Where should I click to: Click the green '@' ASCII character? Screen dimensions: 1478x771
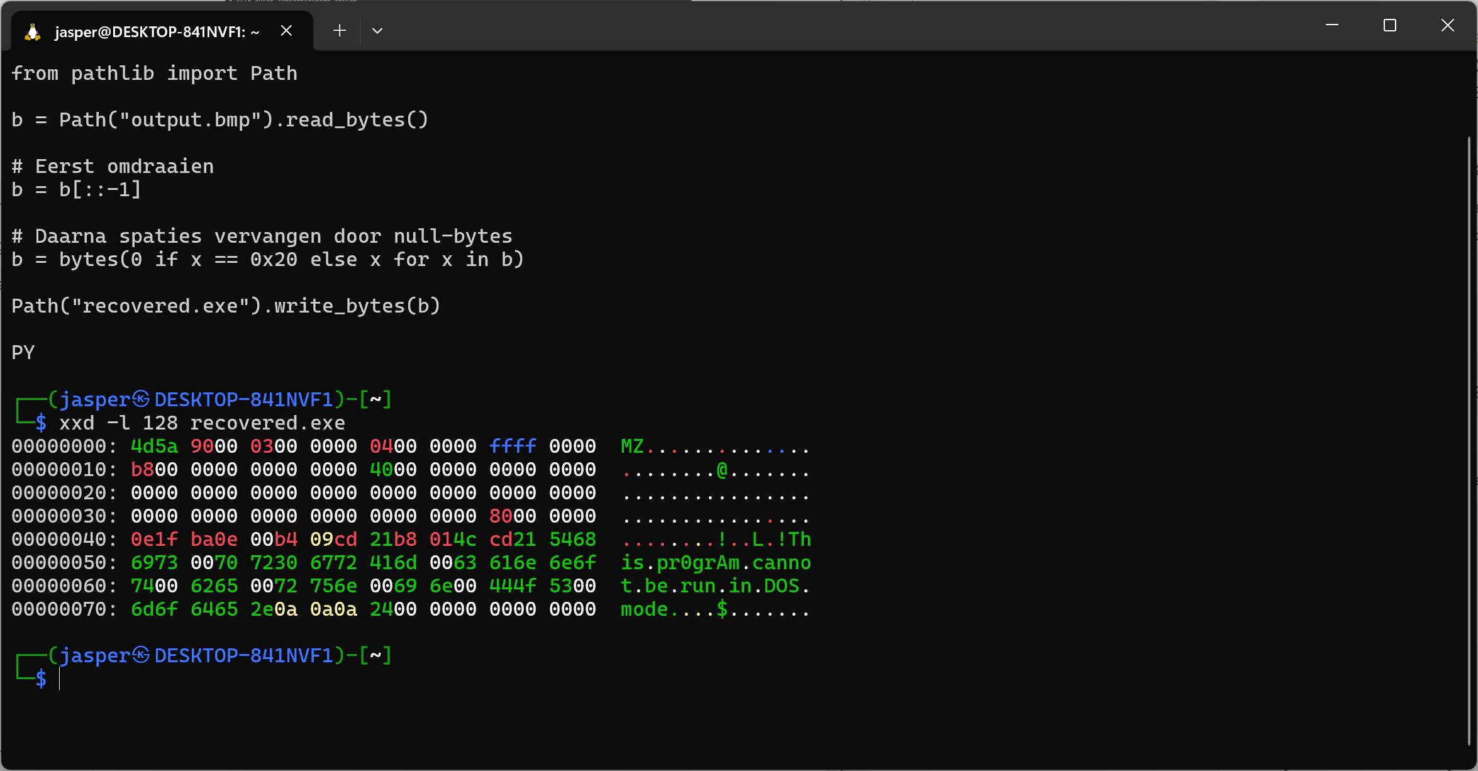tap(722, 470)
